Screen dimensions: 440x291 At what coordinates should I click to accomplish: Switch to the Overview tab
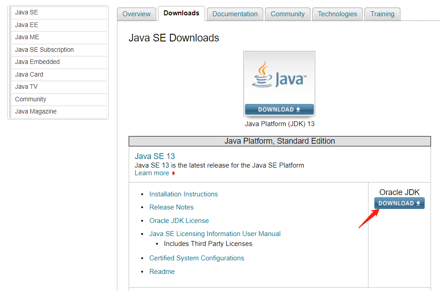[x=136, y=14]
